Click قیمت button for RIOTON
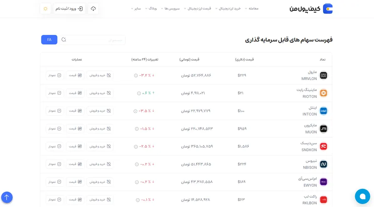374x207 pixels. click(x=75, y=93)
